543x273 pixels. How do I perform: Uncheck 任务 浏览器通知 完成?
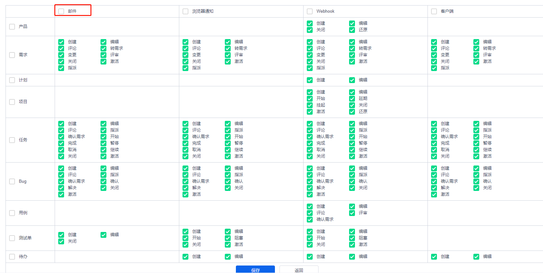(x=185, y=143)
